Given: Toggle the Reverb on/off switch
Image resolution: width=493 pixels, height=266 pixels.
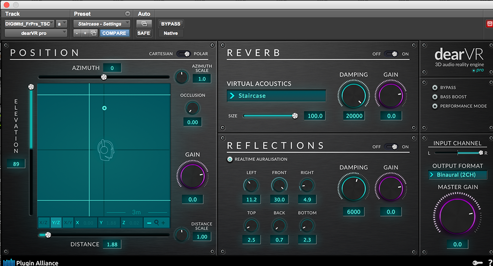Looking at the screenshot, I should (x=391, y=53).
